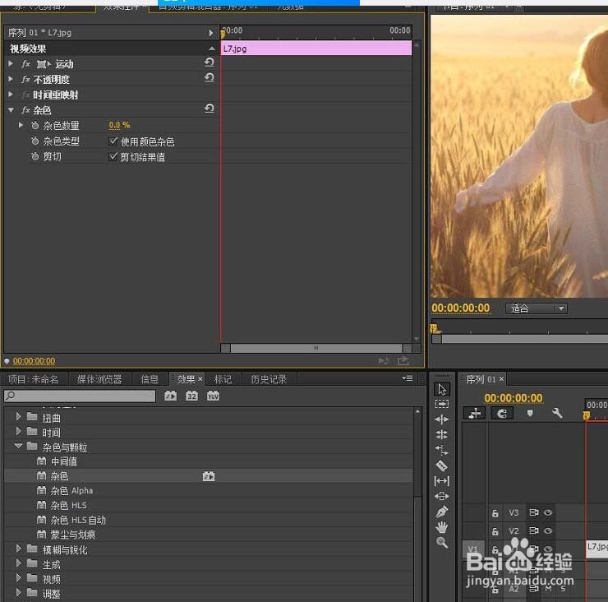The width and height of the screenshot is (608, 602).
Task: Select the 杂色 Alpha effect
Action: tap(71, 491)
